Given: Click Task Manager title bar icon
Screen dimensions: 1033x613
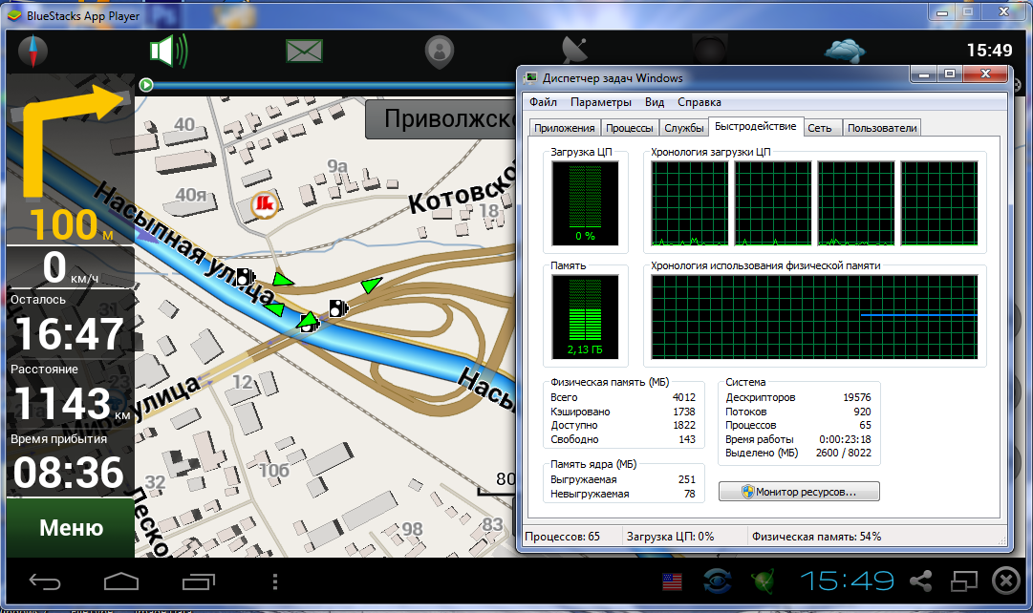Looking at the screenshot, I should (x=531, y=77).
